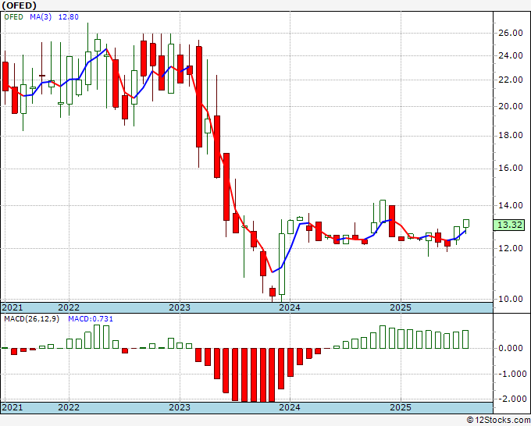Click 2023 on the MACD timeline
This screenshot has height=426, width=531.
(180, 407)
